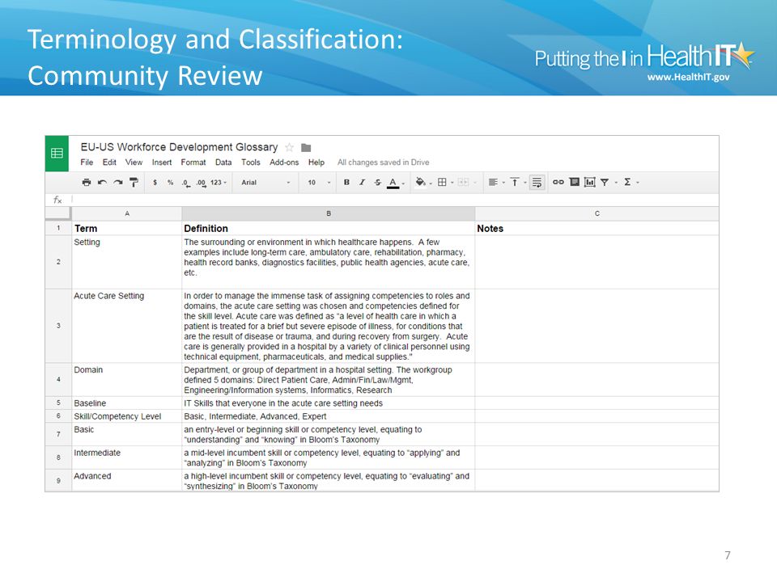
Task: Format as percent with % icon
Action: pos(171,182)
